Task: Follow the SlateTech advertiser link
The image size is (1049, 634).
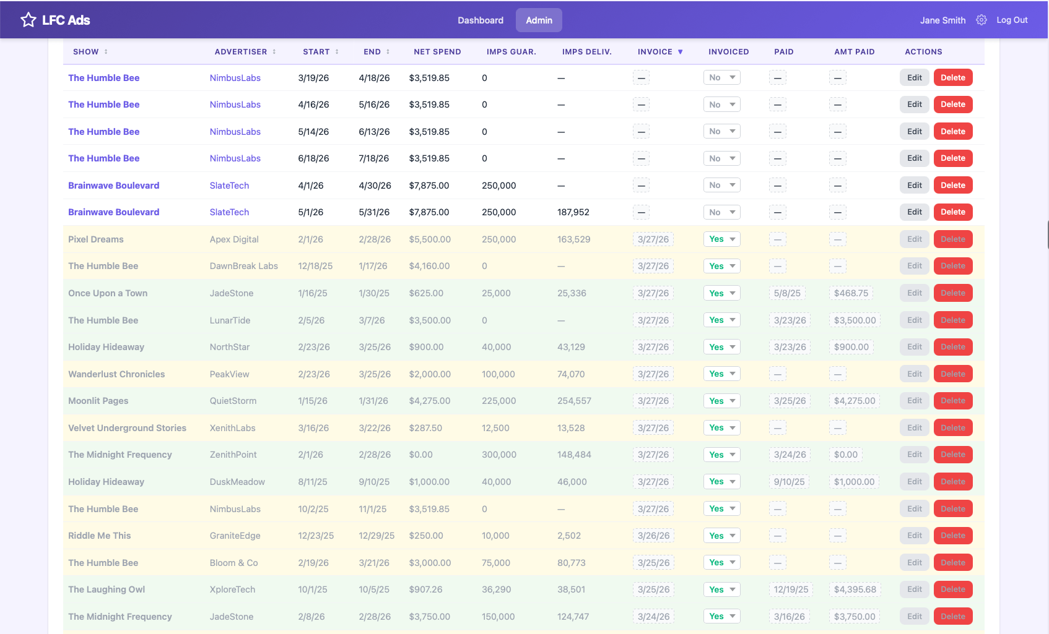Action: point(229,185)
